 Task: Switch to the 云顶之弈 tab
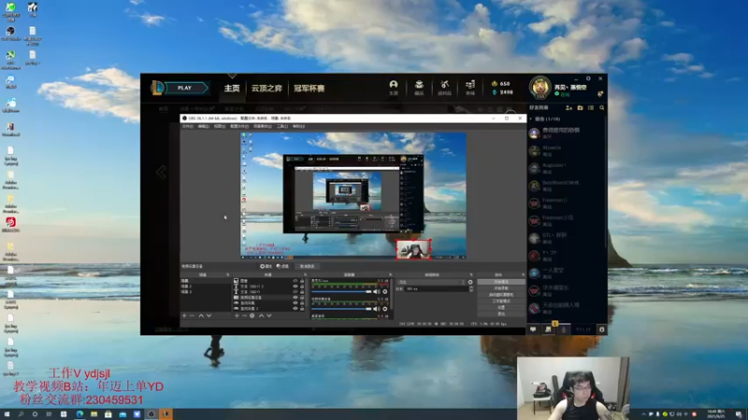[x=266, y=88]
